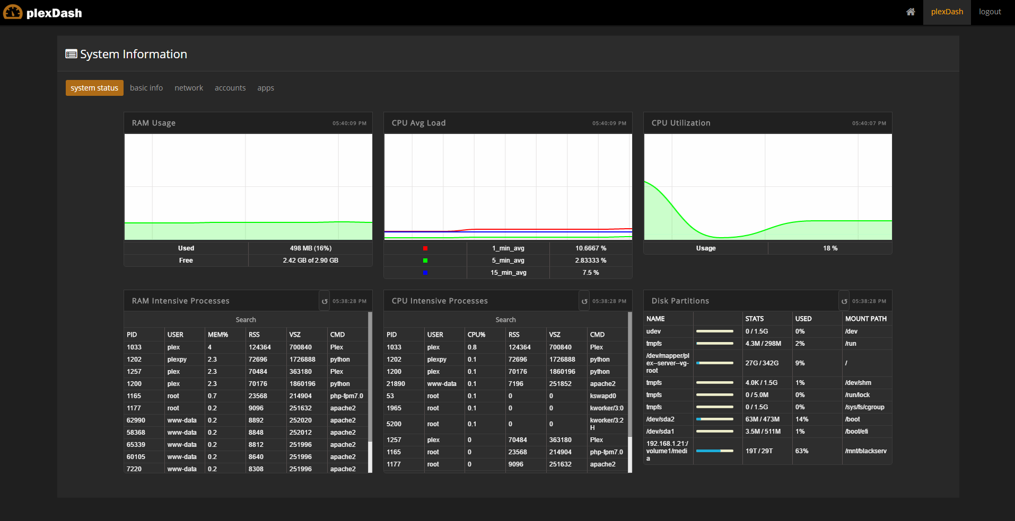Viewport: 1015px width, 521px height.
Task: Click the CPU processes Search field
Action: tap(505, 319)
